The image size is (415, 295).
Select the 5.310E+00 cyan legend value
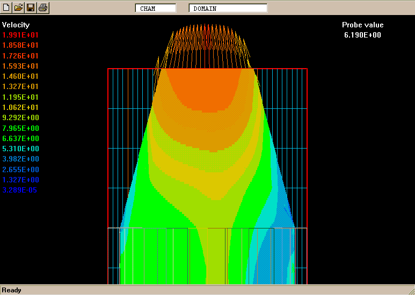pos(20,149)
